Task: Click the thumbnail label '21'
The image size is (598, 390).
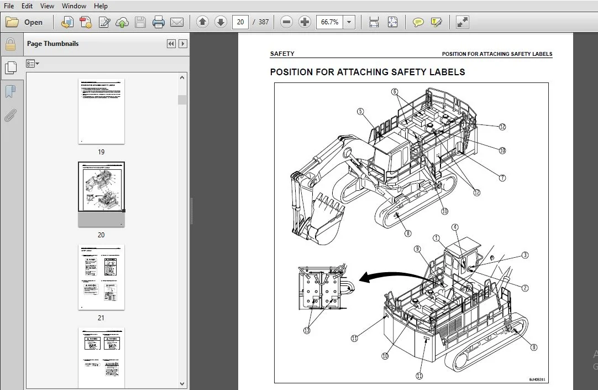Action: click(101, 318)
